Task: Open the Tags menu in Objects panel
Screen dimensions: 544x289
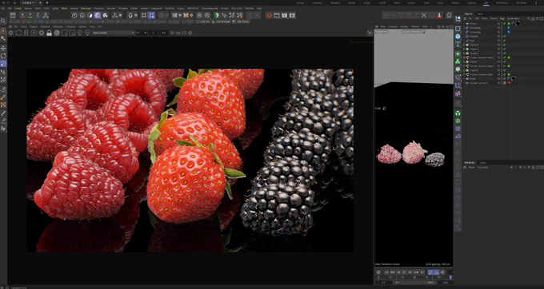Action: (502, 18)
